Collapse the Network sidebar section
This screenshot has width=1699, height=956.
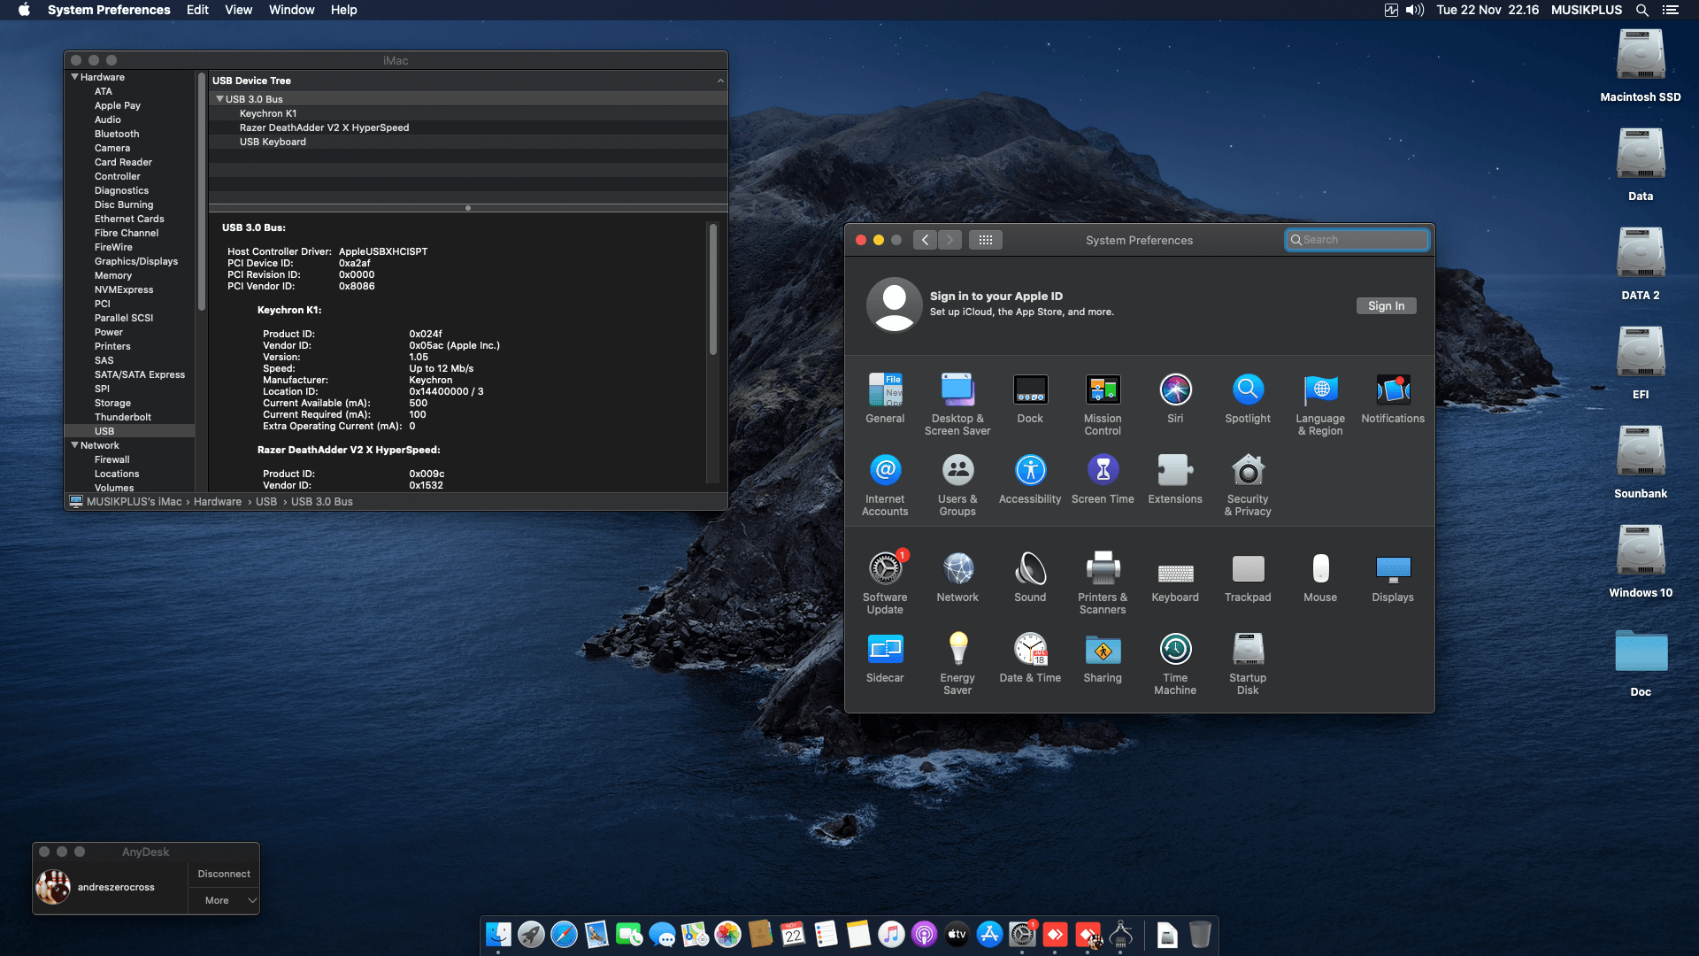tap(75, 445)
